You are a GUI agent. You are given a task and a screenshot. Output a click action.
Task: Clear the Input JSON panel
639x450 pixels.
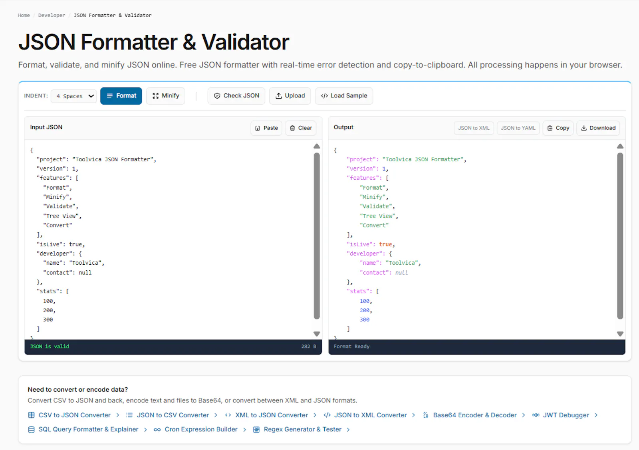click(x=301, y=128)
